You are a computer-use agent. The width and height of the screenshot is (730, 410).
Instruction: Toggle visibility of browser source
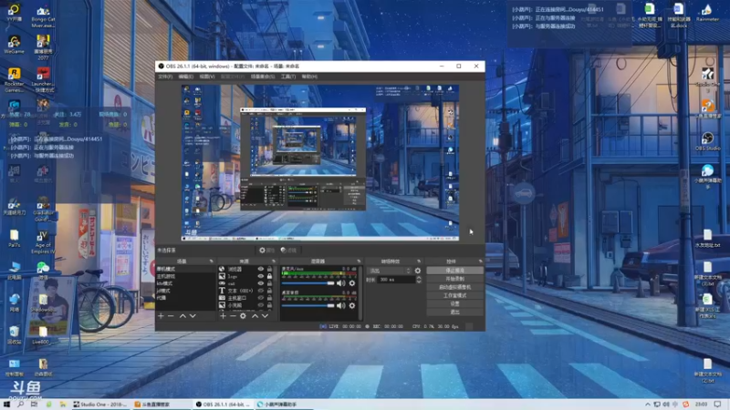pos(261,269)
